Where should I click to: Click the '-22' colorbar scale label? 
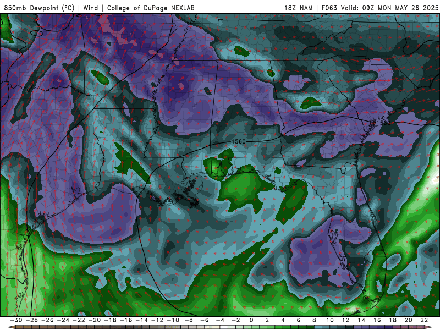tap(79, 320)
